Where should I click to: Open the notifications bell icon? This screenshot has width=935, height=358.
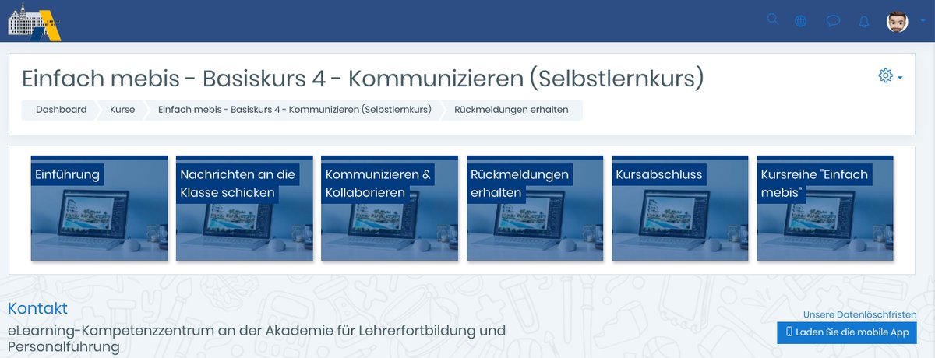tap(863, 21)
